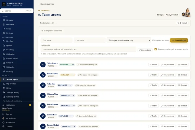Open Rohit Verma's MANAGER role dropdown
This screenshot has height=130, width=195.
pyautogui.click(x=67, y=75)
